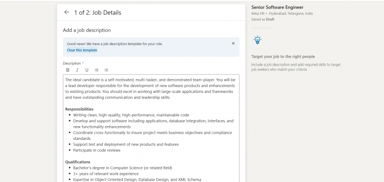Toggle italic formatting in description toolbar

(x=77, y=70)
